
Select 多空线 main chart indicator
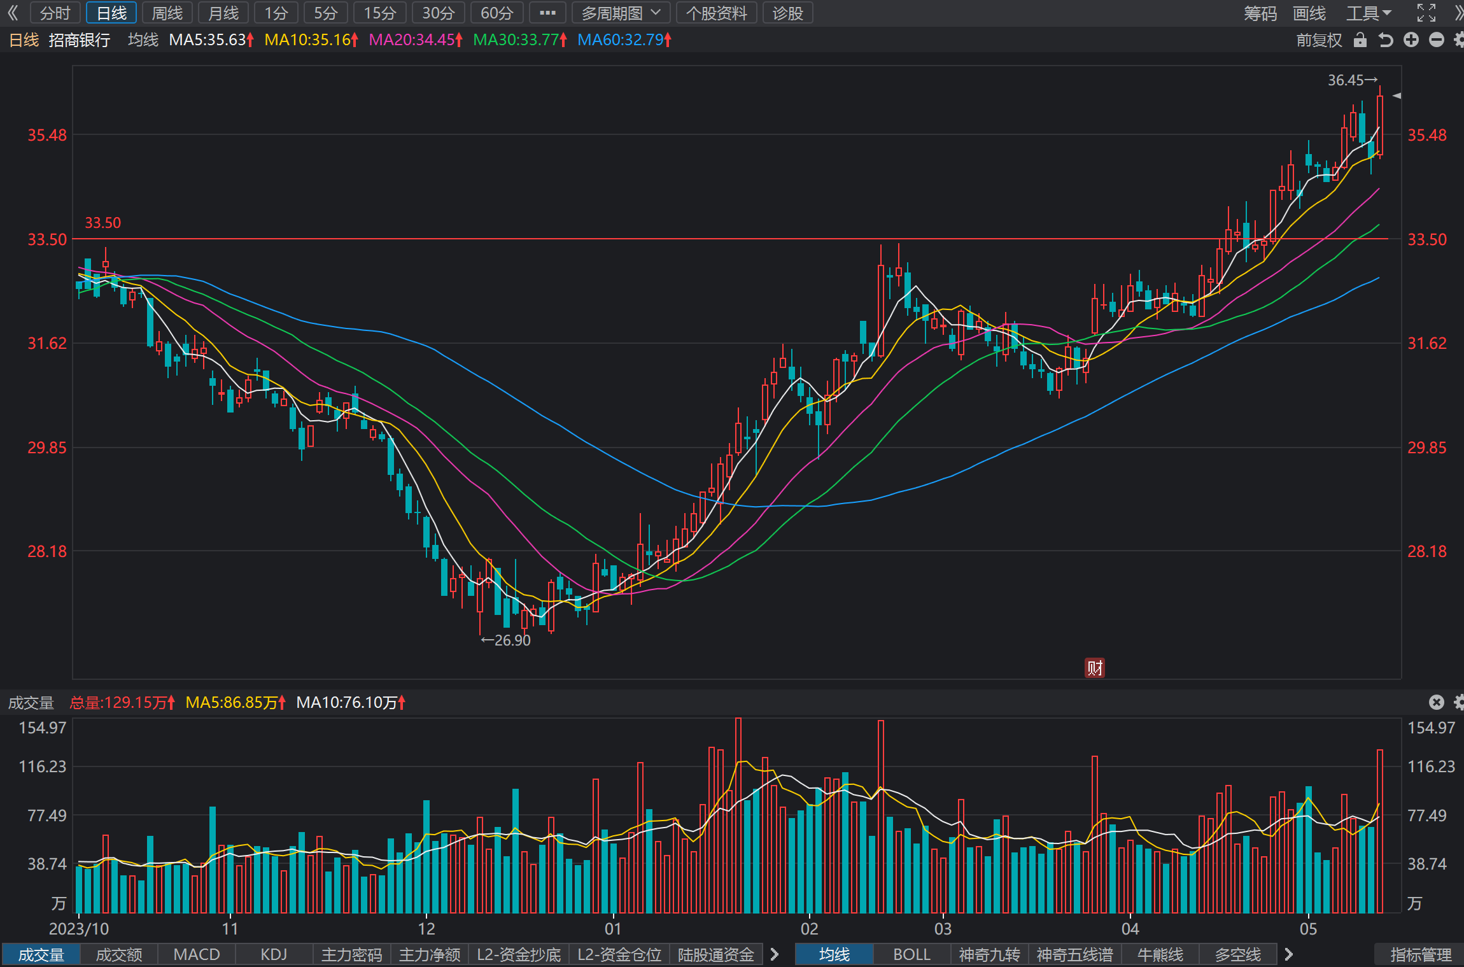point(1238,955)
